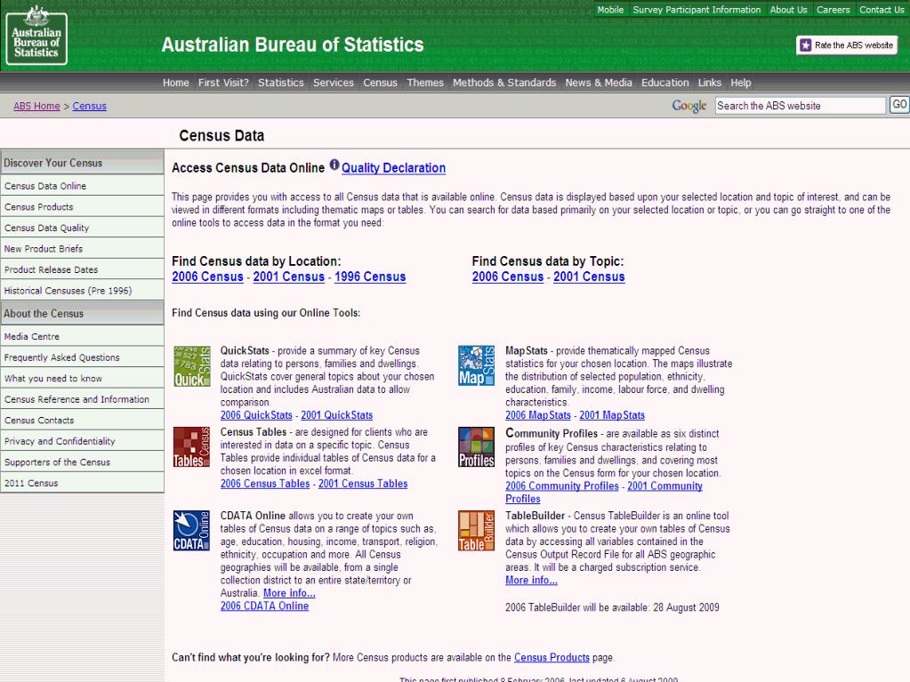
Task: Open What you need to know sidebar item
Action: tap(82, 378)
